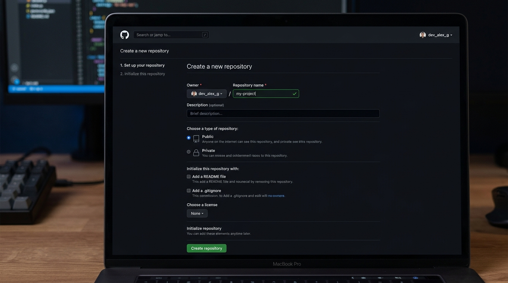Click the header profile avatar picture
The image size is (508, 283).
pyautogui.click(x=423, y=35)
